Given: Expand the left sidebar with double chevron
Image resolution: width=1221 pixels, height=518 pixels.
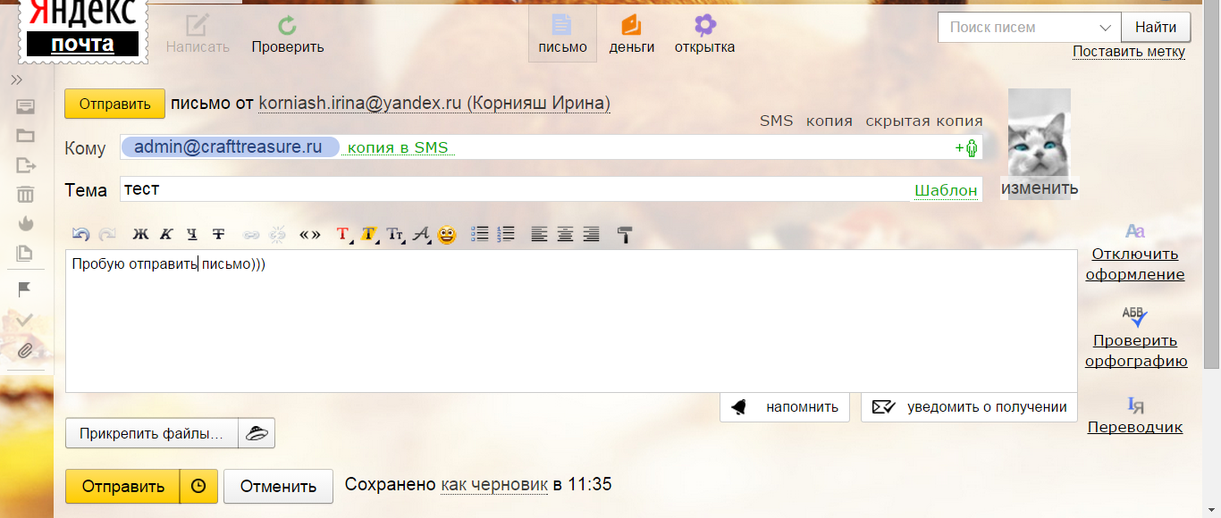Looking at the screenshot, I should coord(16,80).
